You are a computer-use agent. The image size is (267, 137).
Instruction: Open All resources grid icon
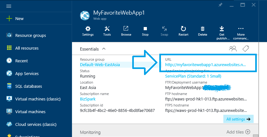(x=9, y=48)
